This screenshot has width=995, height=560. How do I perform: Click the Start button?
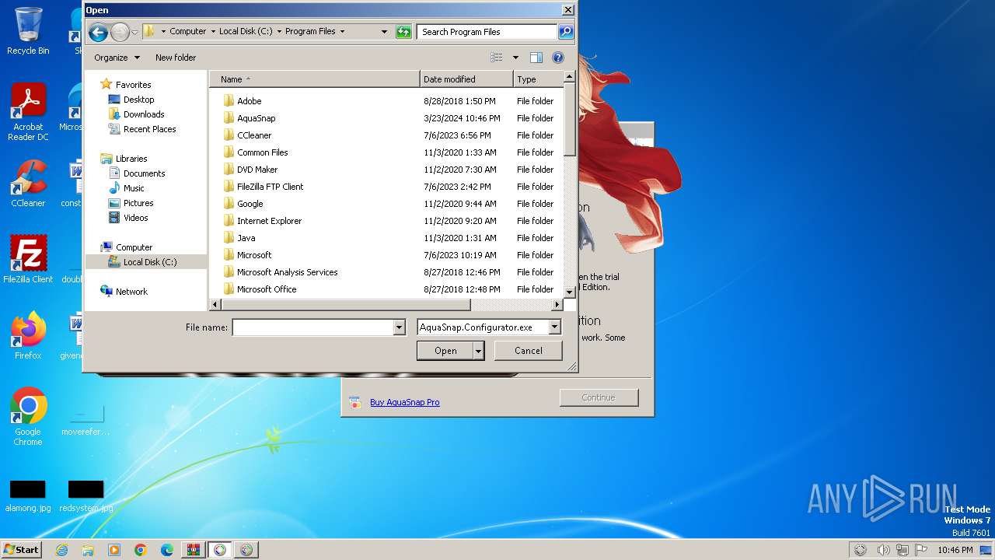coord(22,550)
